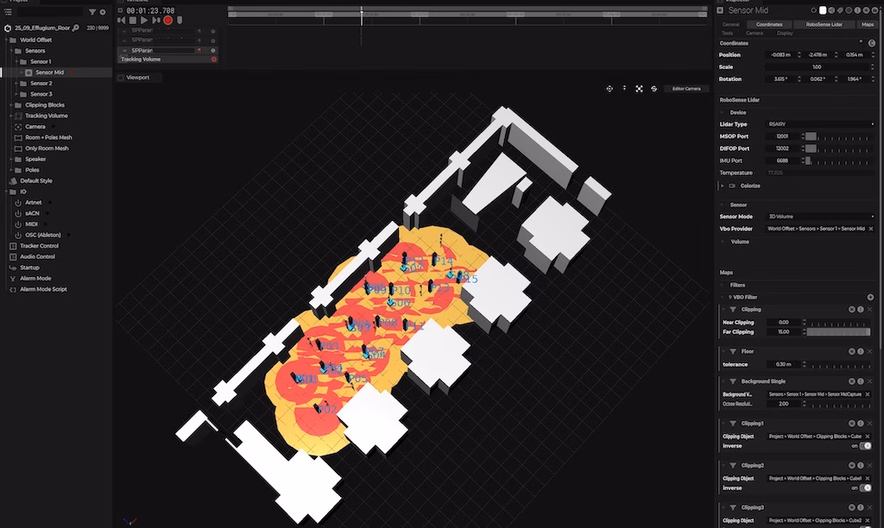Switch to the Coordinates tab in inspector
884x528 pixels.
pos(769,24)
